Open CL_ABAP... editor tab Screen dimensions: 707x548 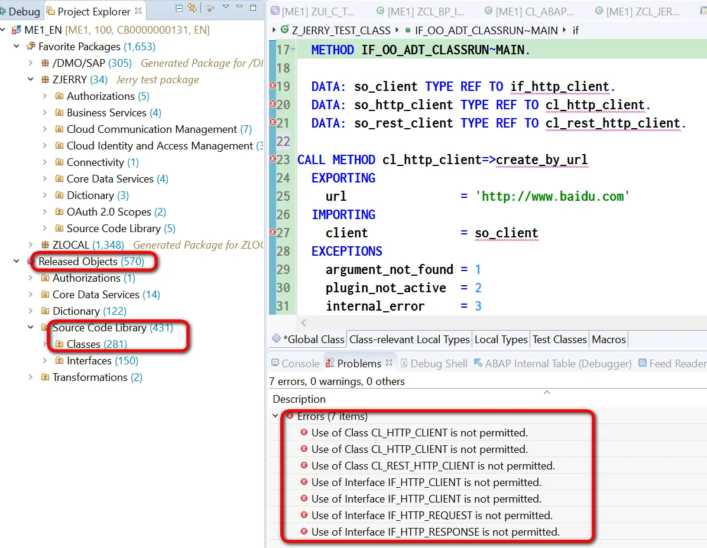point(528,12)
